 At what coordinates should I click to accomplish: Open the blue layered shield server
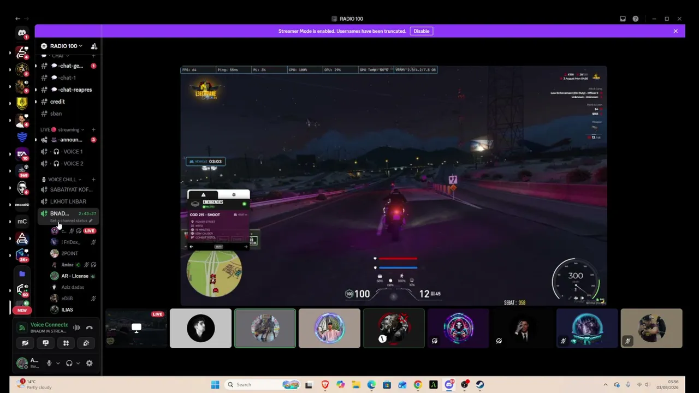(x=22, y=137)
